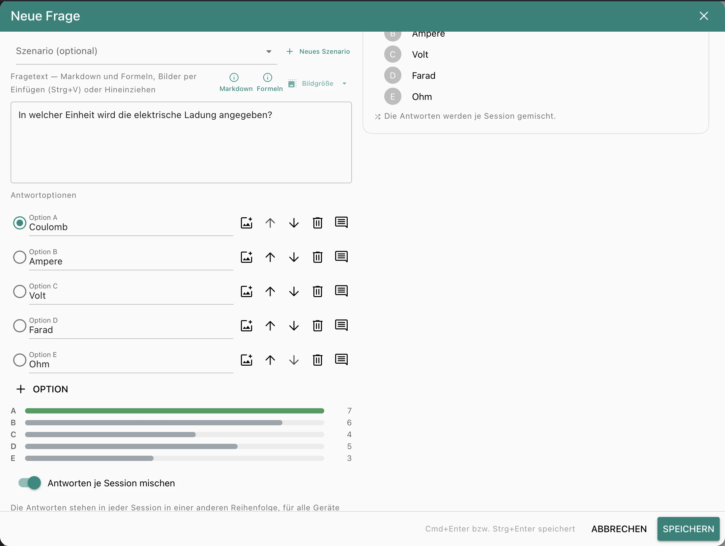Mark Option C Volt as correct
The image size is (725, 546).
(x=20, y=291)
